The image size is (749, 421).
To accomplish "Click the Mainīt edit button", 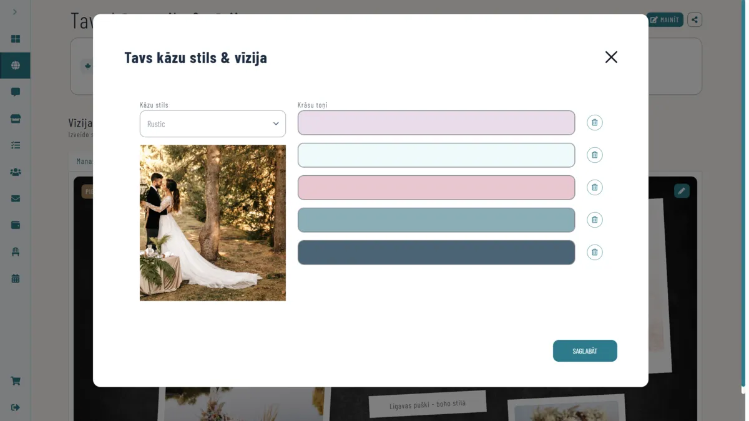I will click(664, 20).
